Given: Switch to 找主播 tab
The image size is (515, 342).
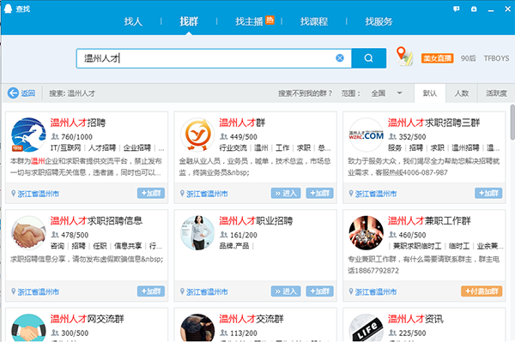Looking at the screenshot, I should [249, 21].
